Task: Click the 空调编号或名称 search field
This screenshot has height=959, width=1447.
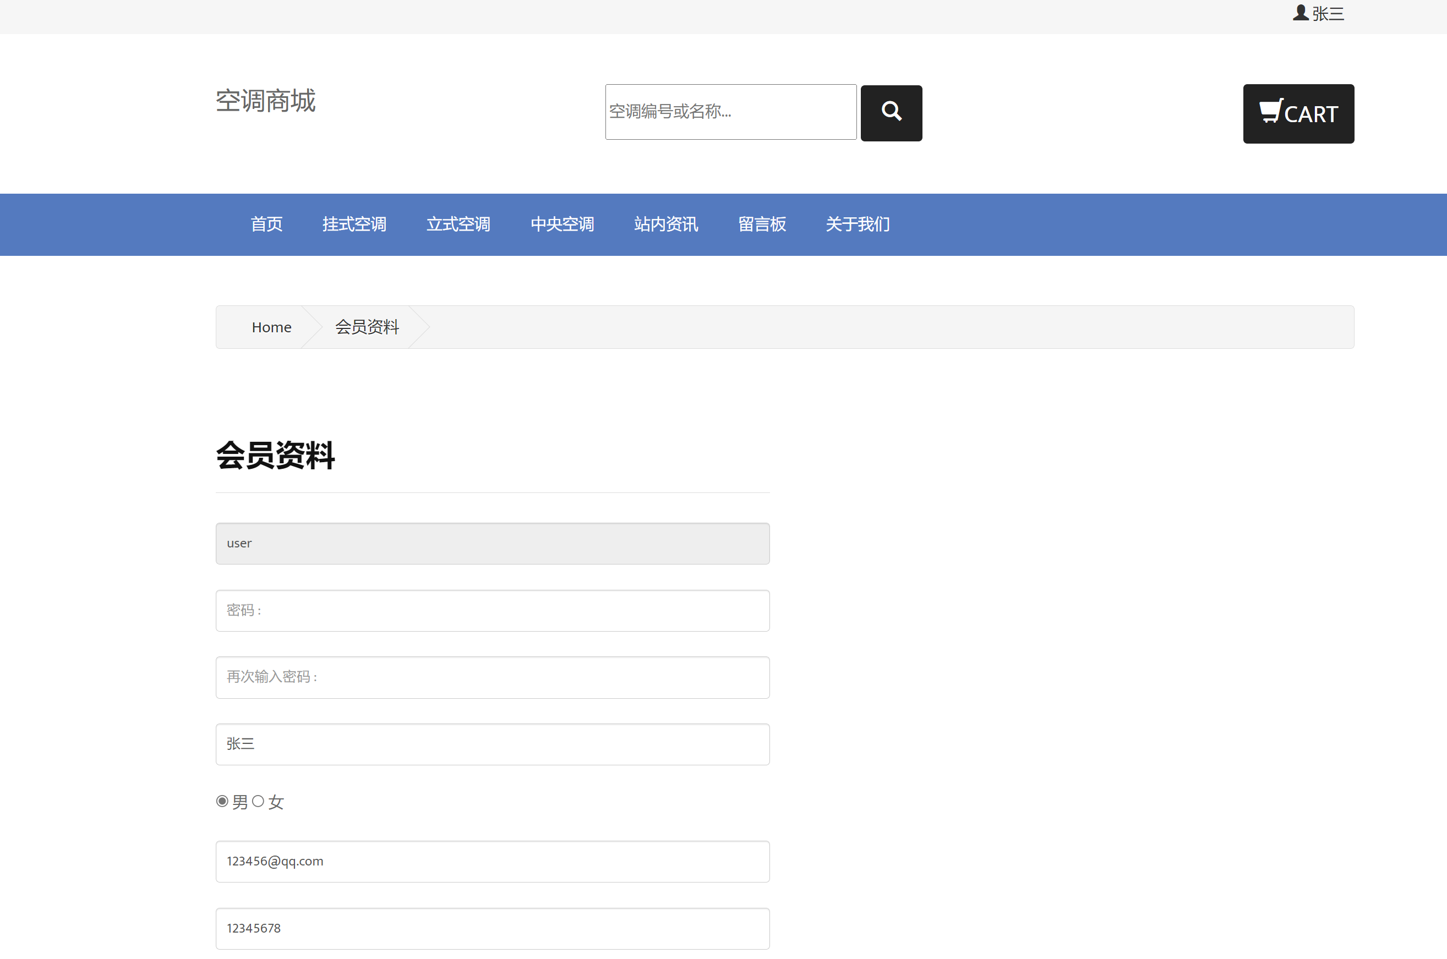Action: [x=730, y=112]
